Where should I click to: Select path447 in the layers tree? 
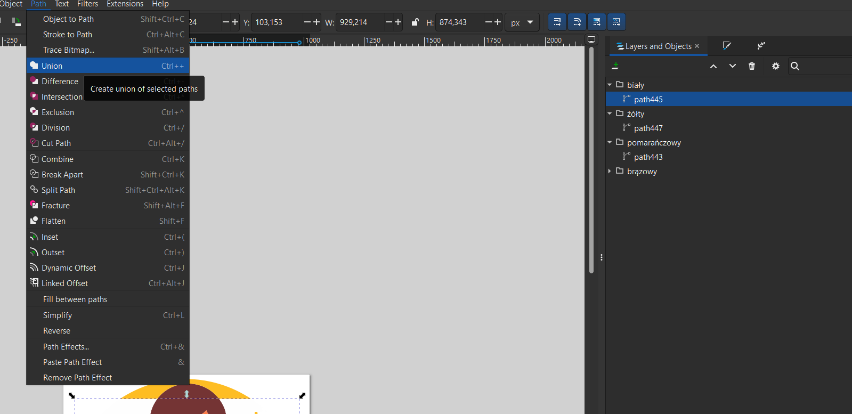[729, 128]
